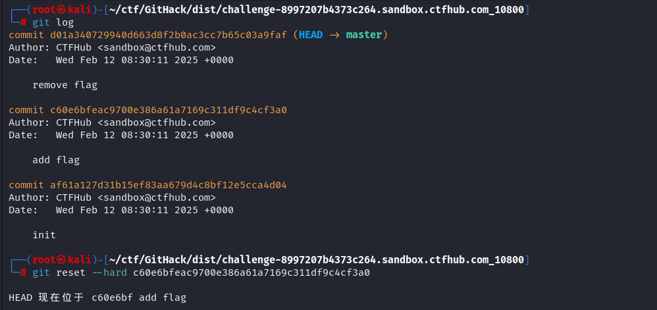Select commit hash starting with d01a3407
657x310 pixels.
169,35
